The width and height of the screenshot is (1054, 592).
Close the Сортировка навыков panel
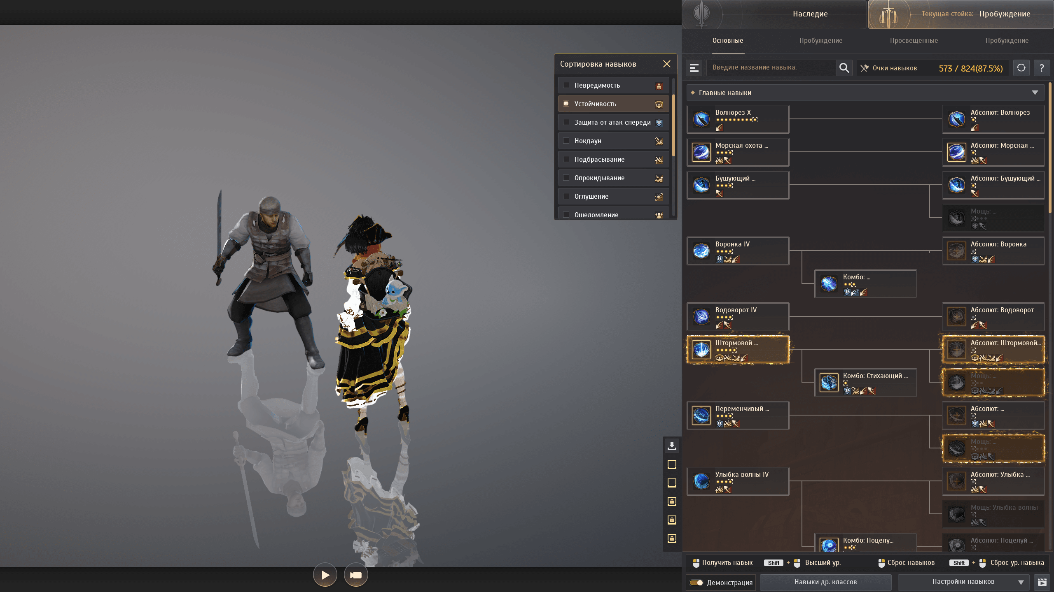coord(667,64)
